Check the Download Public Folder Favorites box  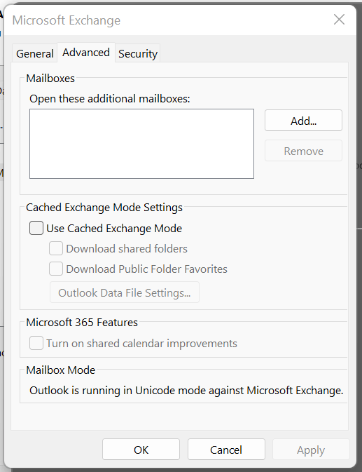[56, 269]
